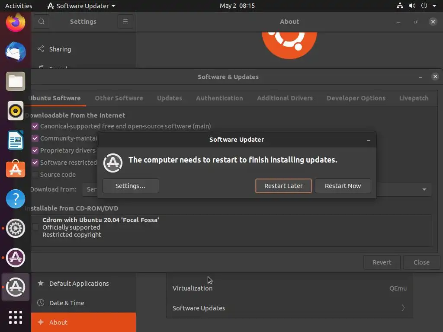Viewport: 443px width, 332px height.
Task: Open network status icon in top bar
Action: (x=400, y=6)
